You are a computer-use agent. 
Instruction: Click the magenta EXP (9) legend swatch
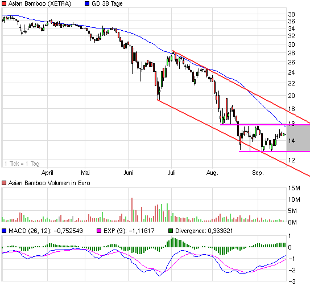pyautogui.click(x=99, y=231)
